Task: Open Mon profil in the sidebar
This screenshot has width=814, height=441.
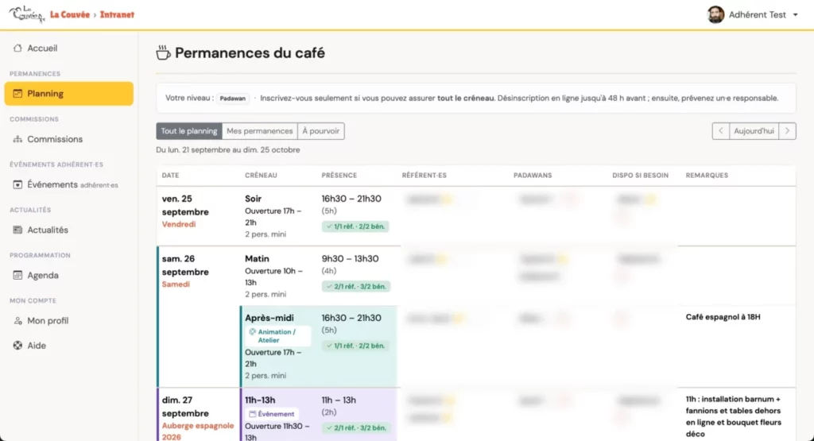Action: (x=68, y=321)
